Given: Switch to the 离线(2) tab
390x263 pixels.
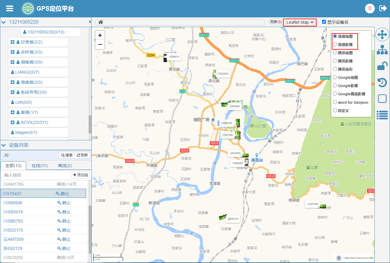Looking at the screenshot, I should (x=65, y=166).
